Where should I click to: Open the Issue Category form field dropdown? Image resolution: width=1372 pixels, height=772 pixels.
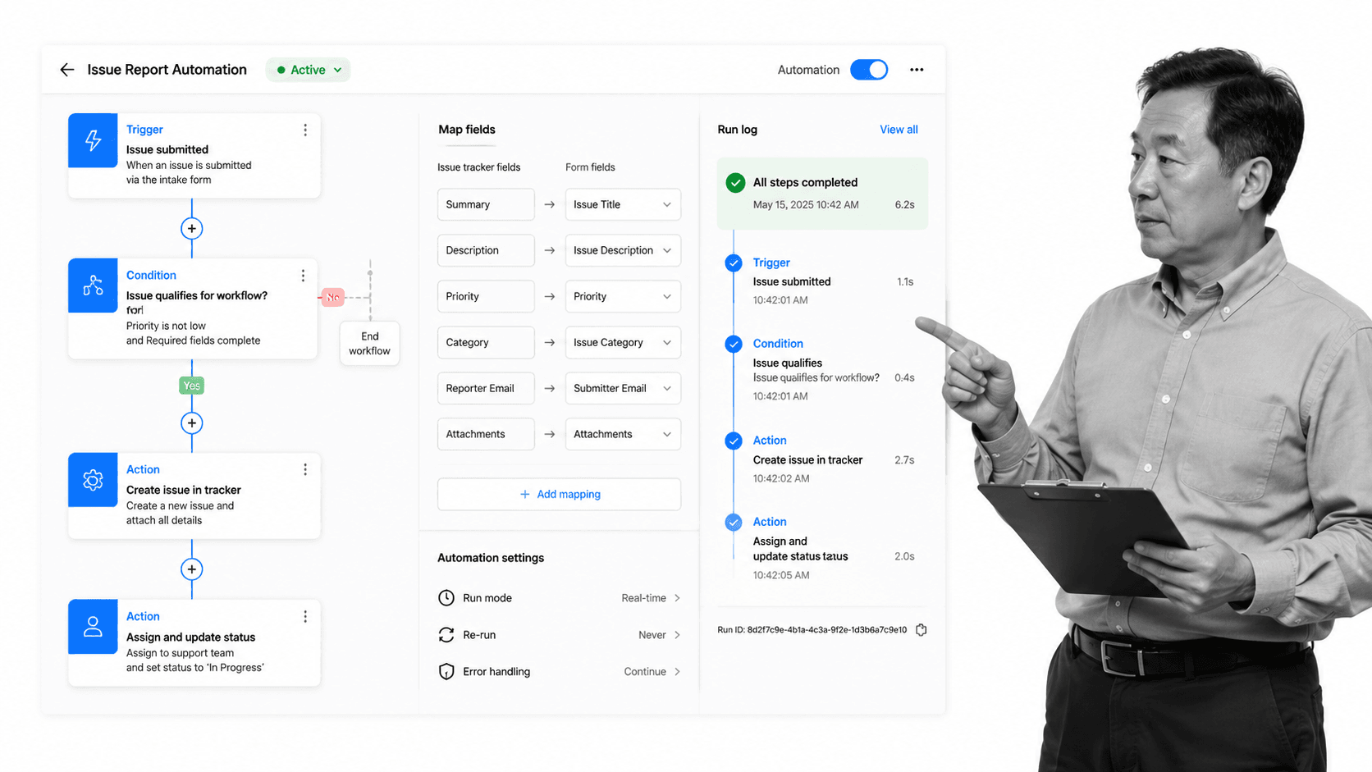click(623, 343)
